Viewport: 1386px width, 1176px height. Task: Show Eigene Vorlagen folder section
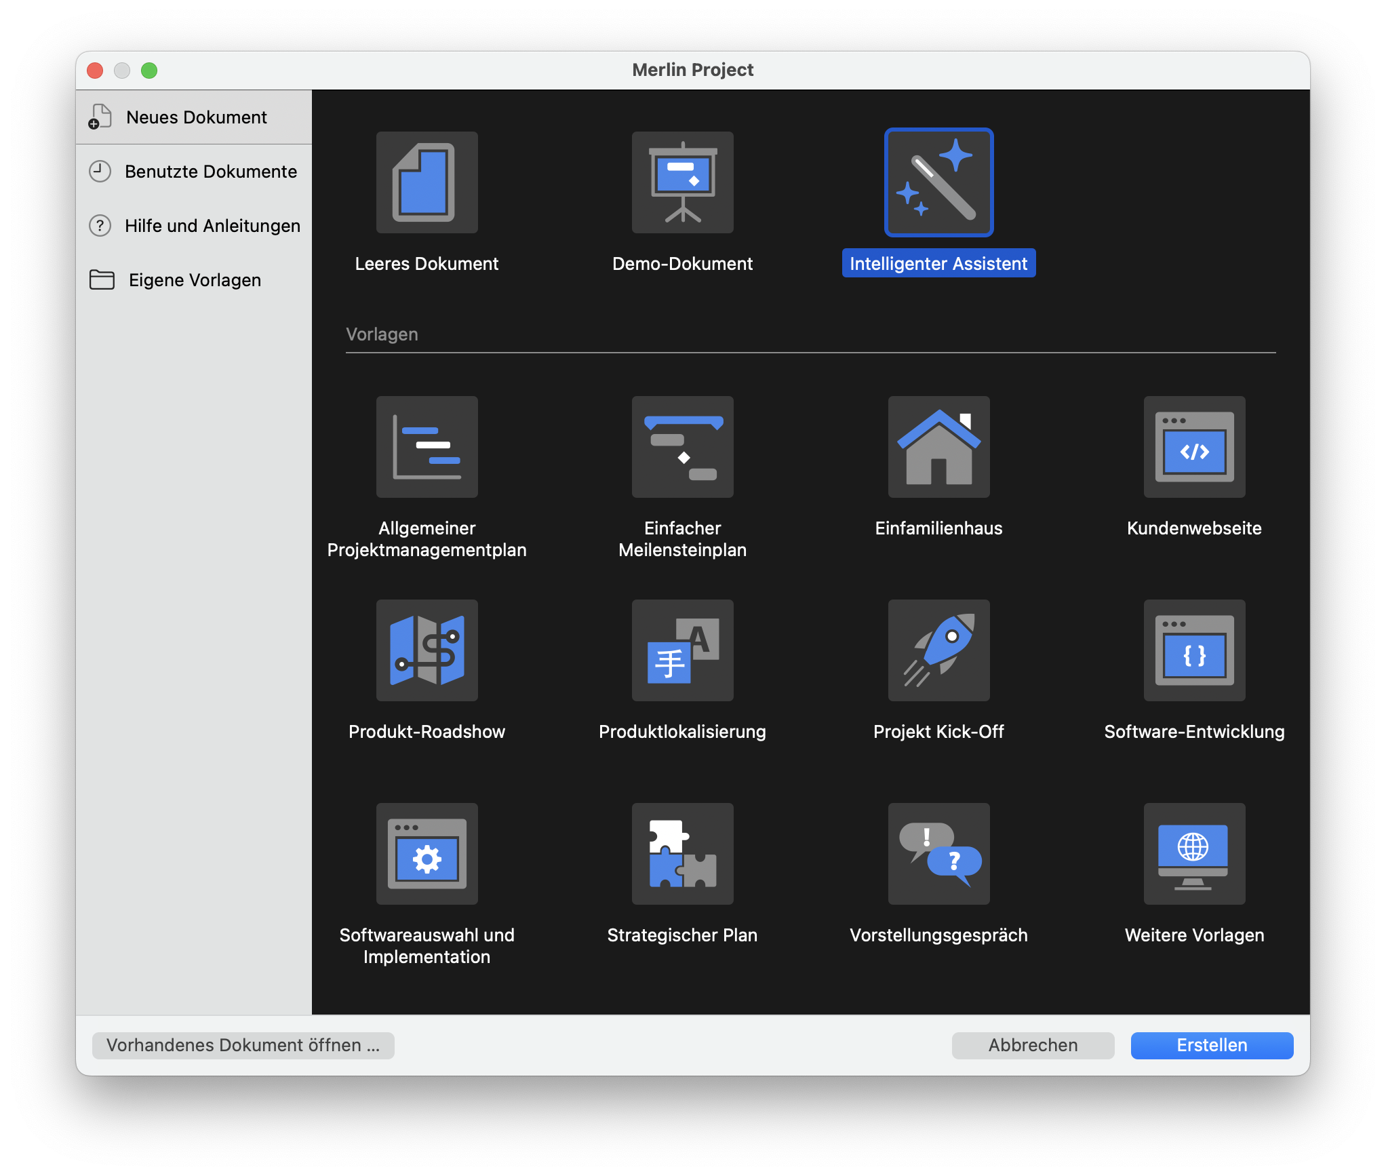pos(195,280)
